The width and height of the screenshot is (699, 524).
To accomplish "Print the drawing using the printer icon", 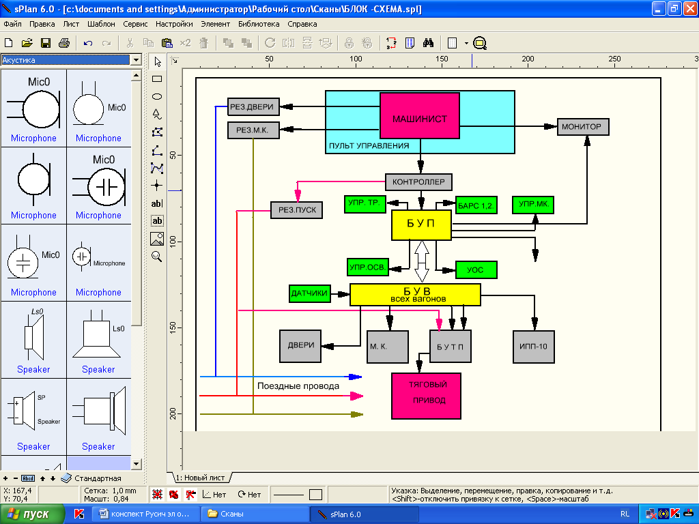I will point(64,43).
